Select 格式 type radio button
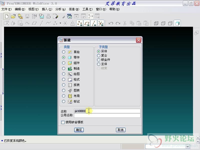 pyautogui.click(x=63, y=79)
